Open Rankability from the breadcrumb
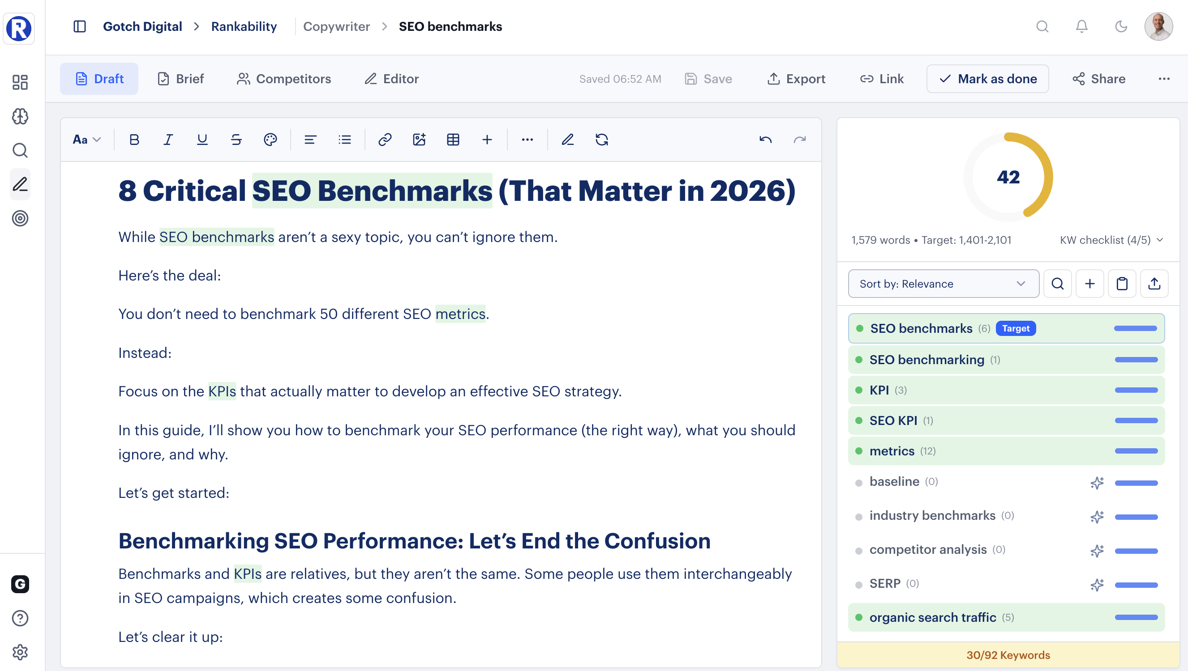The height and width of the screenshot is (671, 1188). pos(244,26)
